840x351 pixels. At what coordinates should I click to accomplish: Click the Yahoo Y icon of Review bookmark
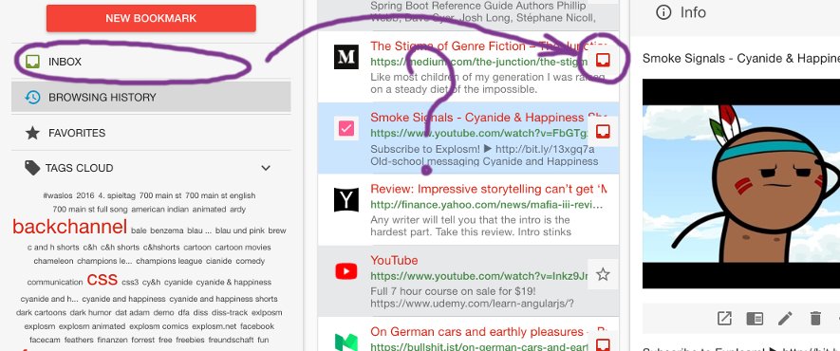pos(346,200)
